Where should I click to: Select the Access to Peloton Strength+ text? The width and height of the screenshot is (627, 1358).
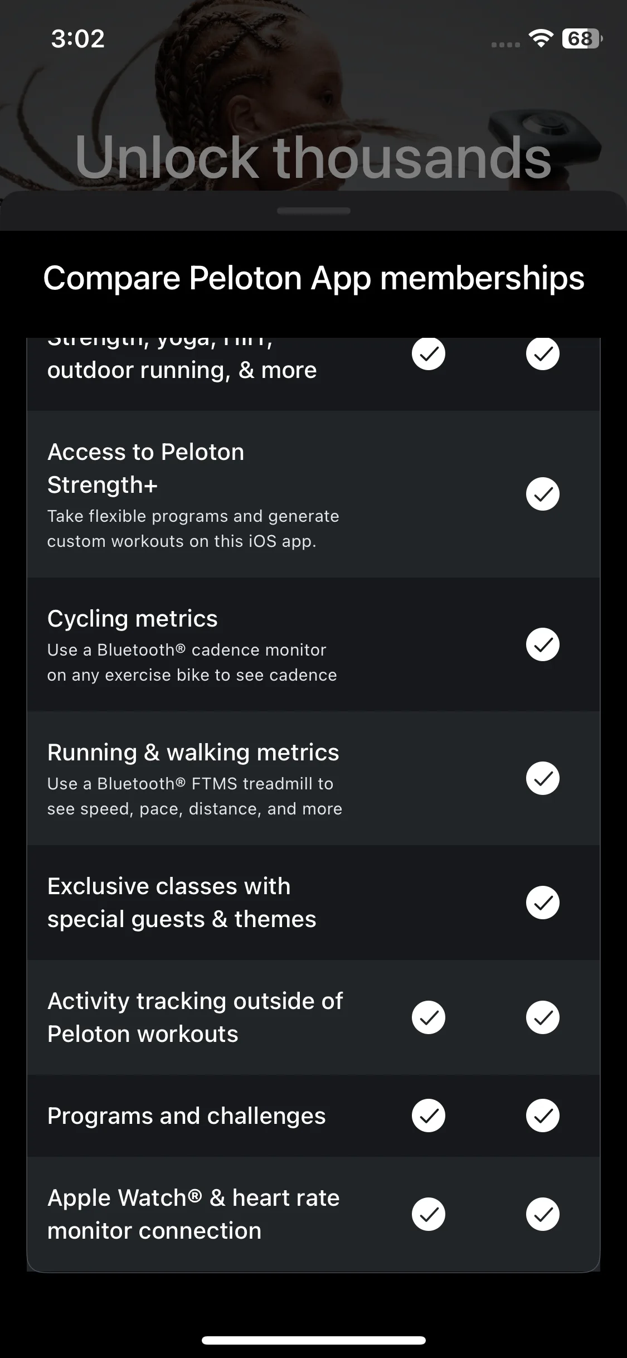145,468
